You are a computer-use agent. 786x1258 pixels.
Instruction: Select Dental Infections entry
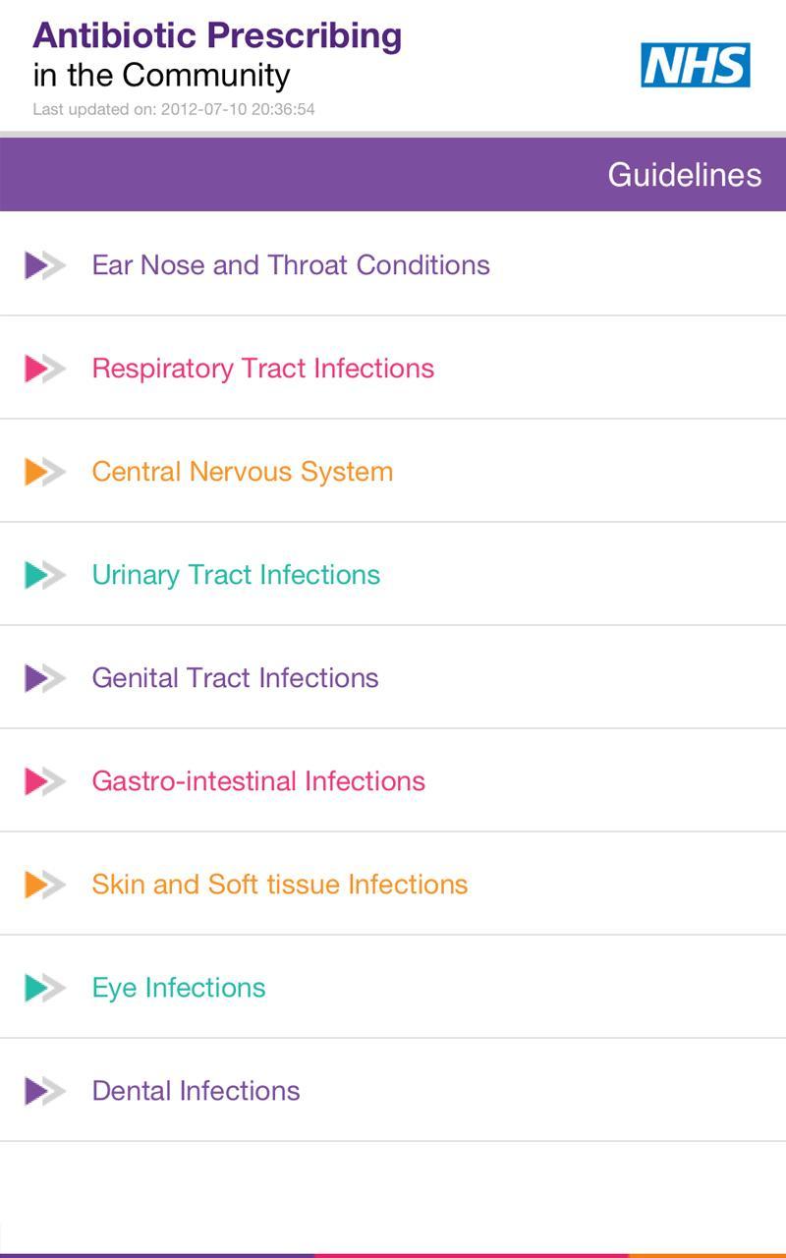pyautogui.click(x=196, y=1091)
